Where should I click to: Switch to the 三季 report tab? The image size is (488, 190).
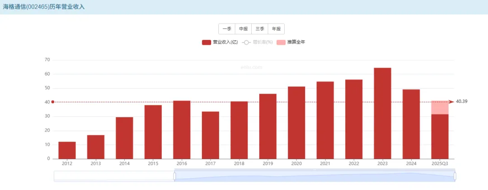click(259, 29)
